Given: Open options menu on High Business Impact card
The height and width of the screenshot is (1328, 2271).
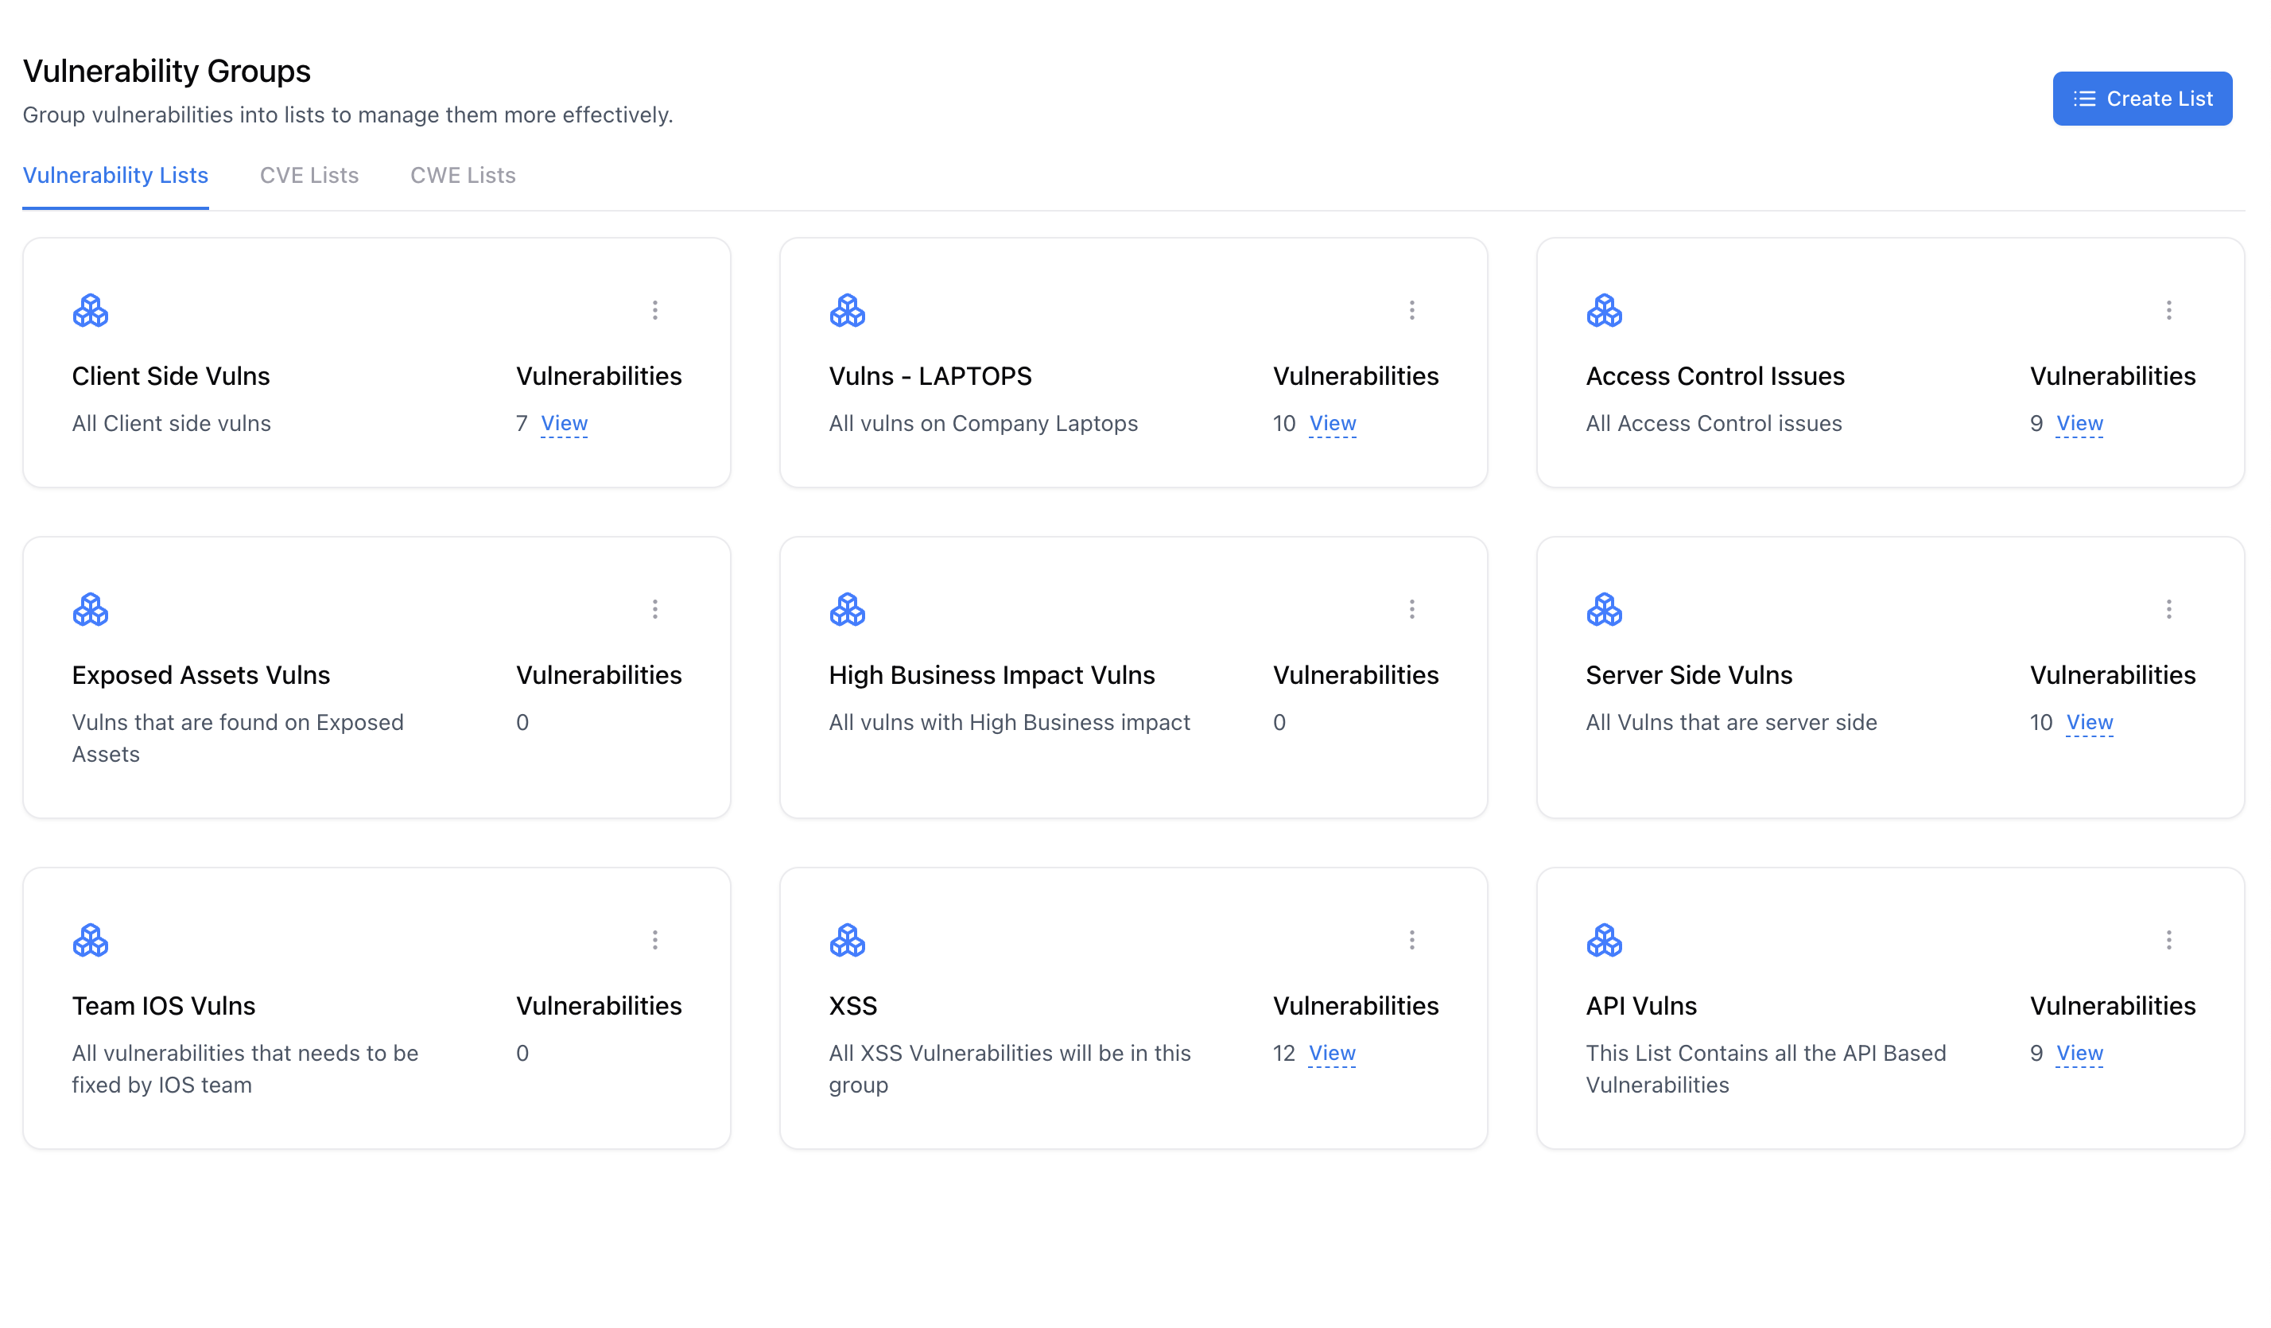Looking at the screenshot, I should point(1411,609).
